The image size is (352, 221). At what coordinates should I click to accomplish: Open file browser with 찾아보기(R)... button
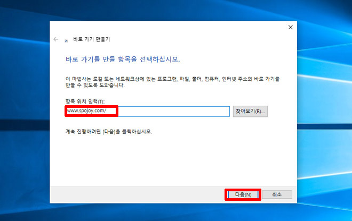[250, 111]
